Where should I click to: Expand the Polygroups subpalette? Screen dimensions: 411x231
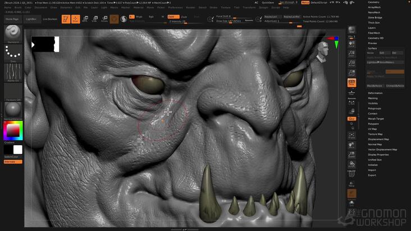[x=375, y=109]
